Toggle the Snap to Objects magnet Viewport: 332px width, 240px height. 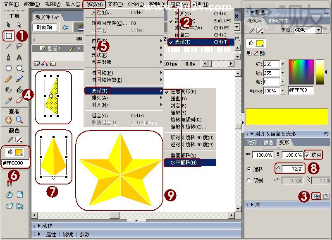(x=10, y=183)
